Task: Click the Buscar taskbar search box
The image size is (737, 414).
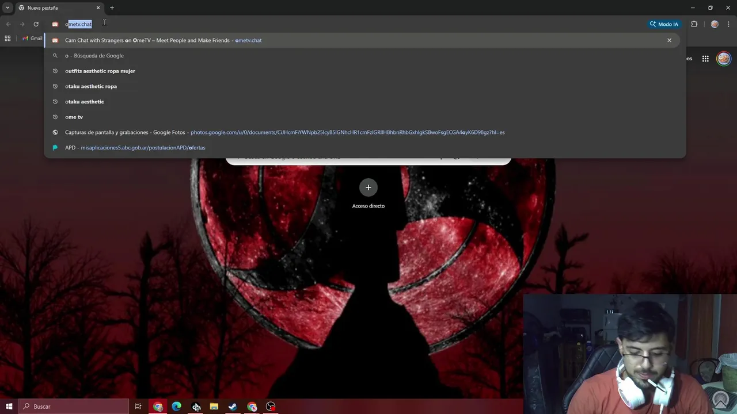Action: pos(74,407)
